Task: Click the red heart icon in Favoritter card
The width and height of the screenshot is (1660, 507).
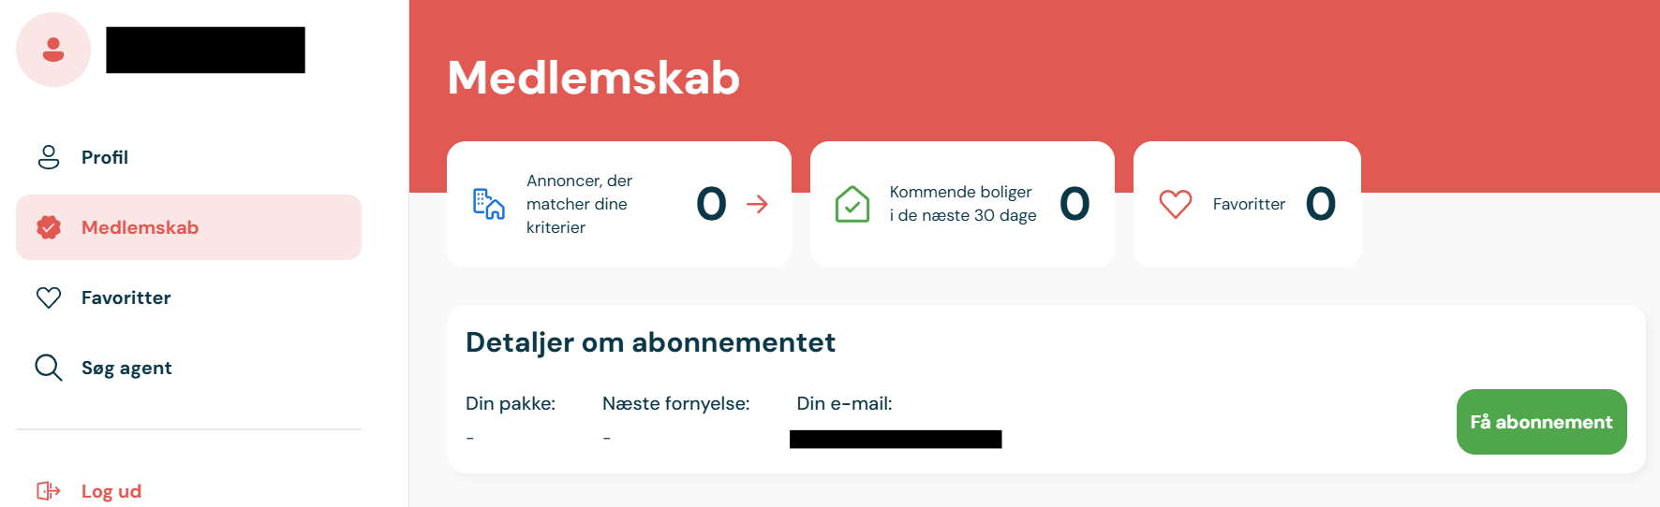Action: [x=1176, y=204]
